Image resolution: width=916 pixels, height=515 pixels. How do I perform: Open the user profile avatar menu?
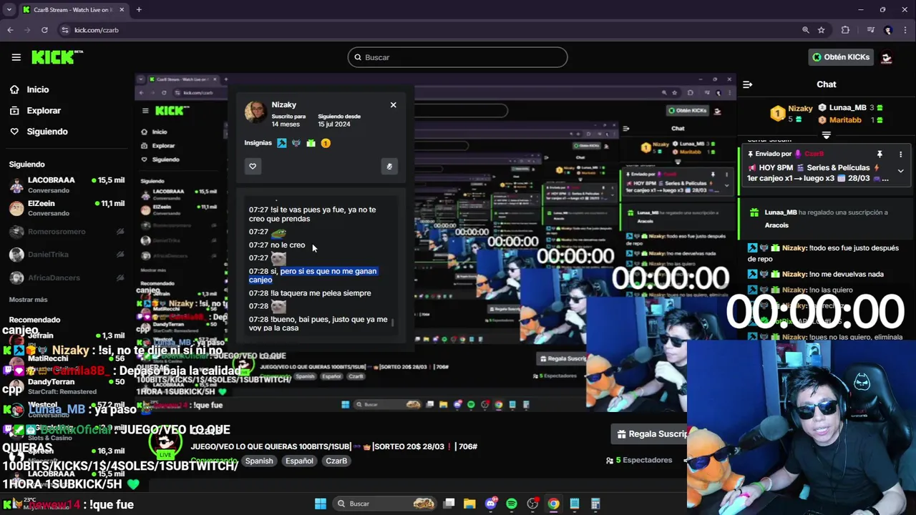(887, 57)
